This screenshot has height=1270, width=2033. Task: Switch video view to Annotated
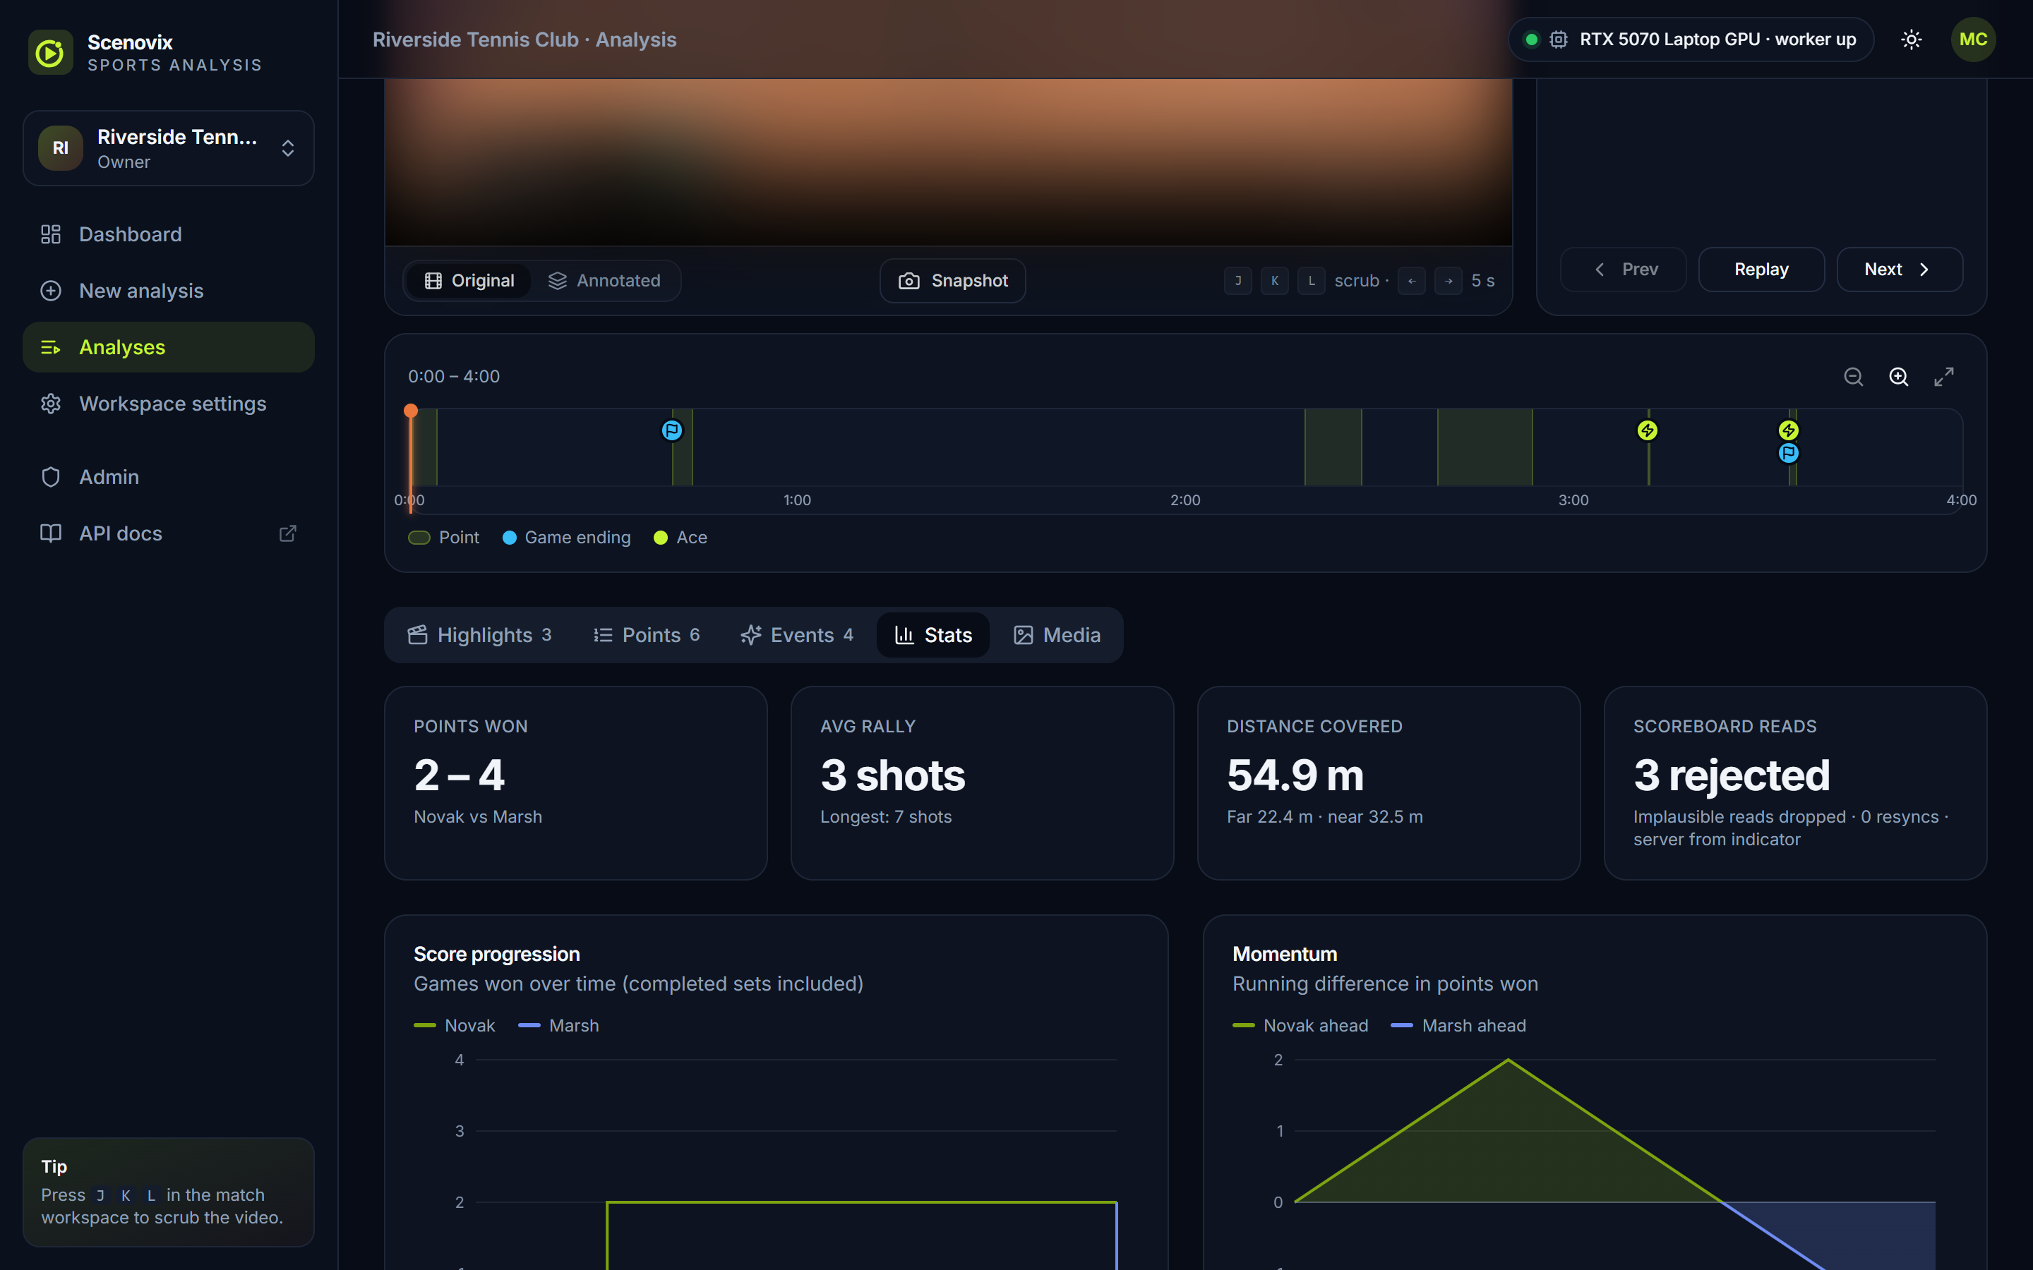pos(605,281)
